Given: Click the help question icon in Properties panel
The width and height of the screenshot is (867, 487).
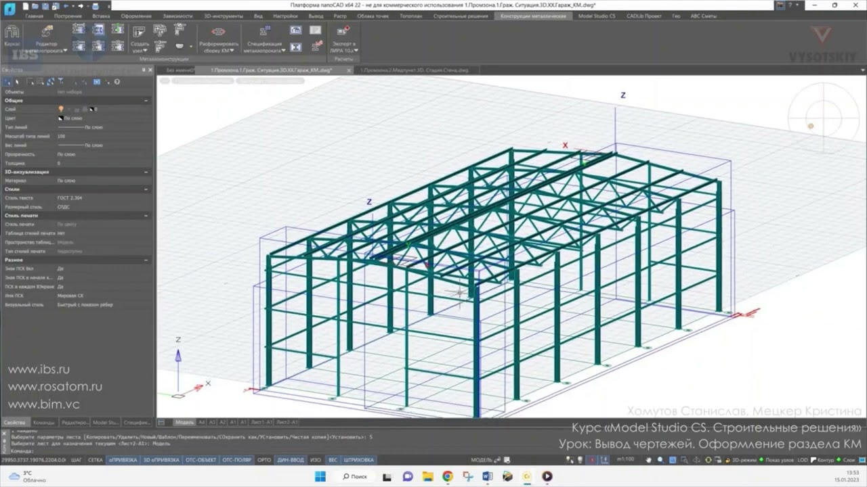Looking at the screenshot, I should click(x=117, y=82).
